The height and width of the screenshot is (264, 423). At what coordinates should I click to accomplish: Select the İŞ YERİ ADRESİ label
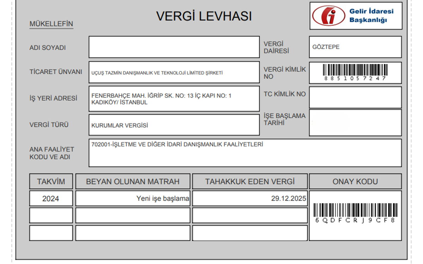point(53,99)
